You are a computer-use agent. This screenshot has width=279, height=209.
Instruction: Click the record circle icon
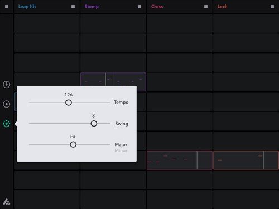pos(7,104)
